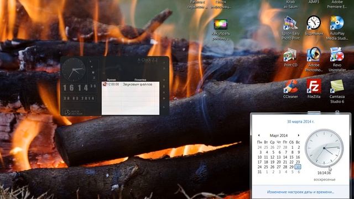Click the dark analog clock on the widget

coord(74,70)
